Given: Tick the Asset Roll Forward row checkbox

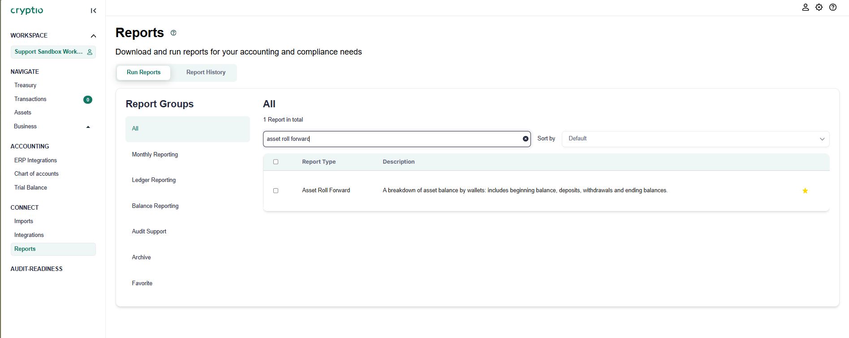Looking at the screenshot, I should [x=276, y=190].
